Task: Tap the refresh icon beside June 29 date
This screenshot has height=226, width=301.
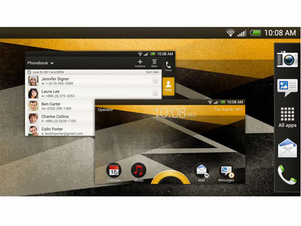Action: point(29,72)
